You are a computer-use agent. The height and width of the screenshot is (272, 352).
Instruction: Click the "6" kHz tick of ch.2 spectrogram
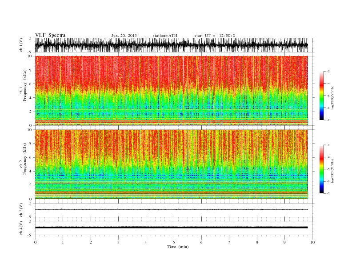(31, 157)
